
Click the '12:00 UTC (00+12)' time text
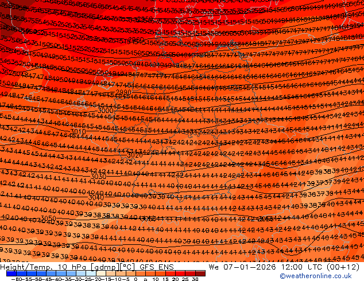click(x=320, y=267)
